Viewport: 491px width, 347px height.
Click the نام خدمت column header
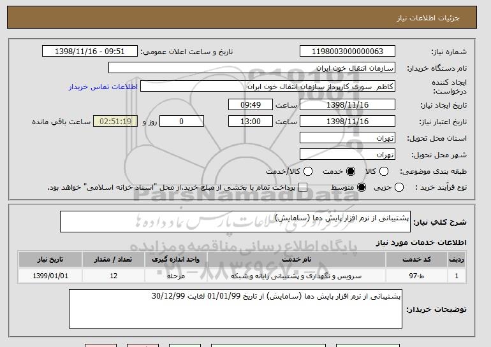click(x=297, y=260)
